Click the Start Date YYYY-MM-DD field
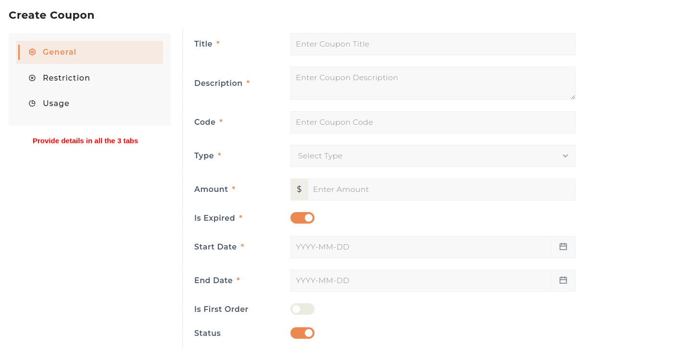The width and height of the screenshot is (691, 357). (421, 247)
